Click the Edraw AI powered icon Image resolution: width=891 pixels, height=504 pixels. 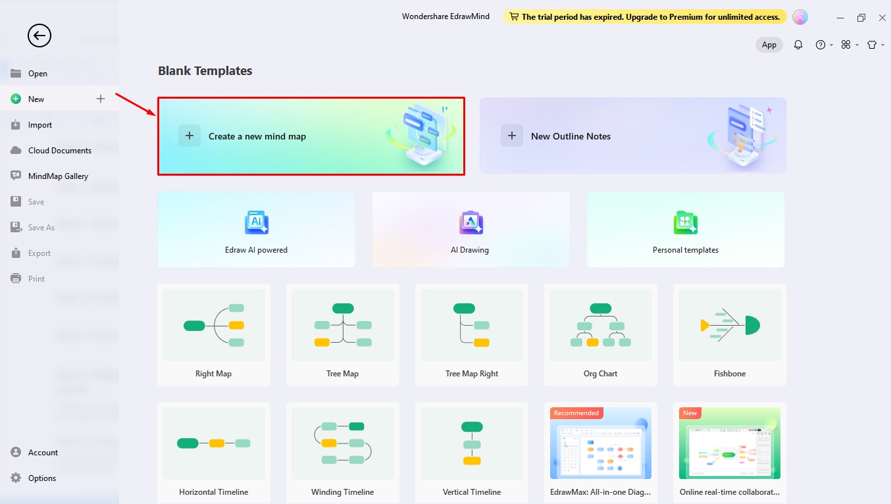(257, 223)
